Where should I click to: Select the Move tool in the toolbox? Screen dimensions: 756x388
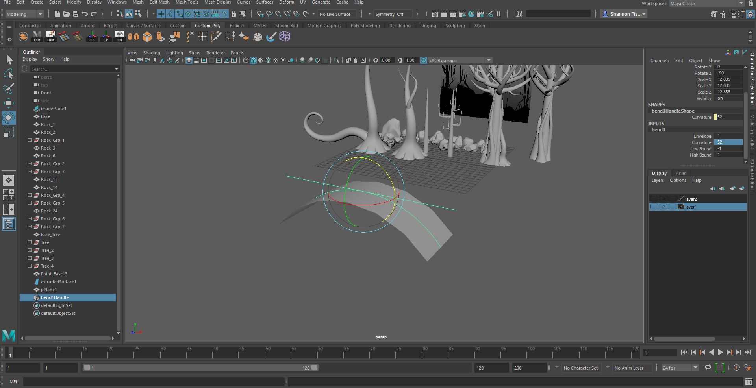(x=9, y=103)
